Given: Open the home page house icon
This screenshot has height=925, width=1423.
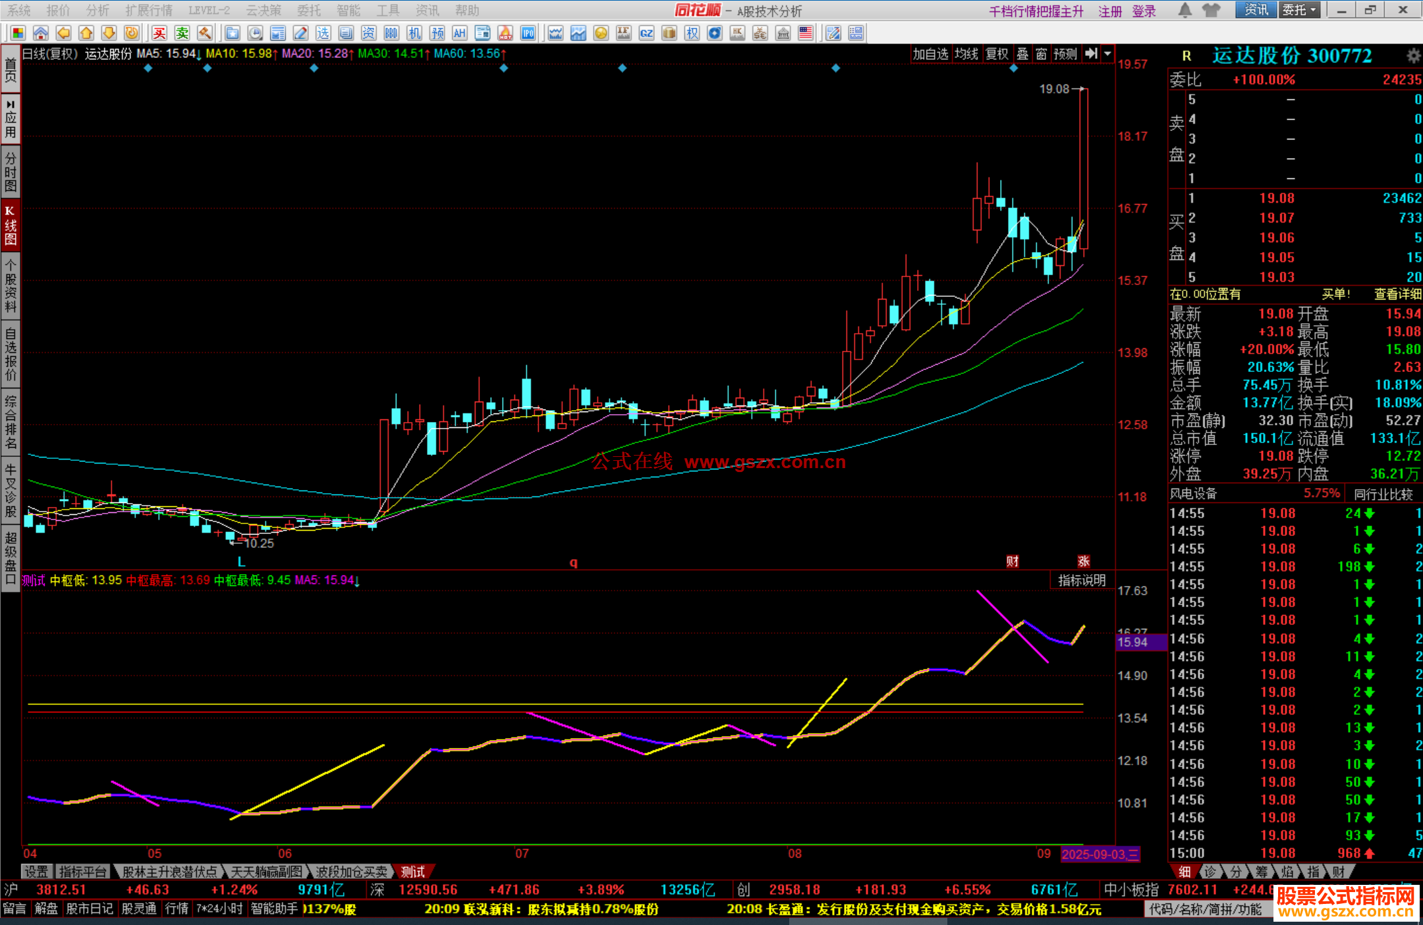Looking at the screenshot, I should (41, 33).
